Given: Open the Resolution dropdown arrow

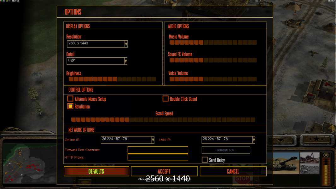Looking at the screenshot, I should (x=126, y=44).
